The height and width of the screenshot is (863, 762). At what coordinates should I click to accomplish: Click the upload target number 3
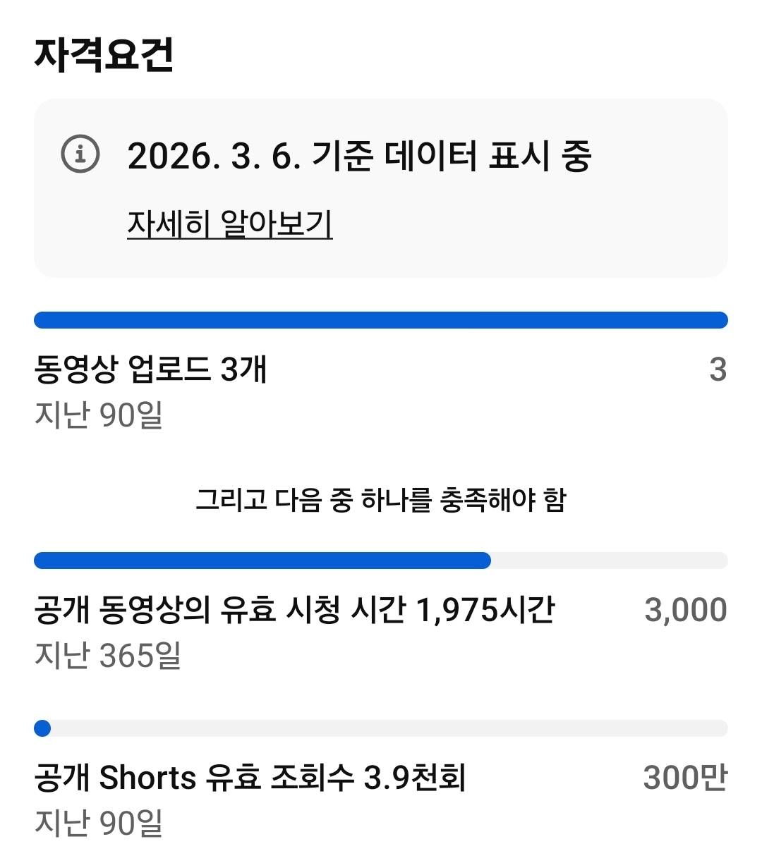[x=718, y=369]
